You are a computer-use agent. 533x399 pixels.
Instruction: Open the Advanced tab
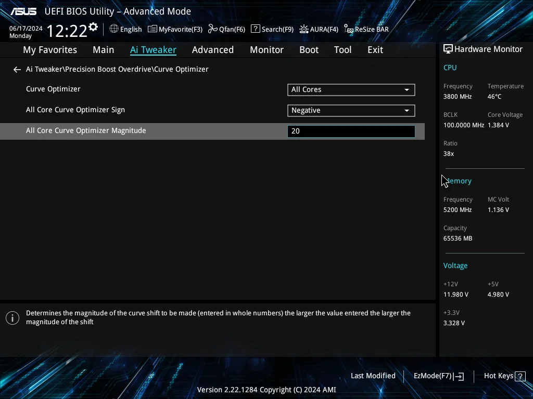213,50
